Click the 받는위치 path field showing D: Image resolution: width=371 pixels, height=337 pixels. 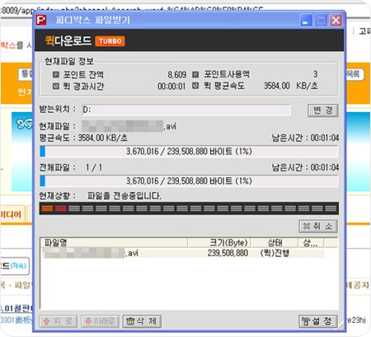[186, 110]
